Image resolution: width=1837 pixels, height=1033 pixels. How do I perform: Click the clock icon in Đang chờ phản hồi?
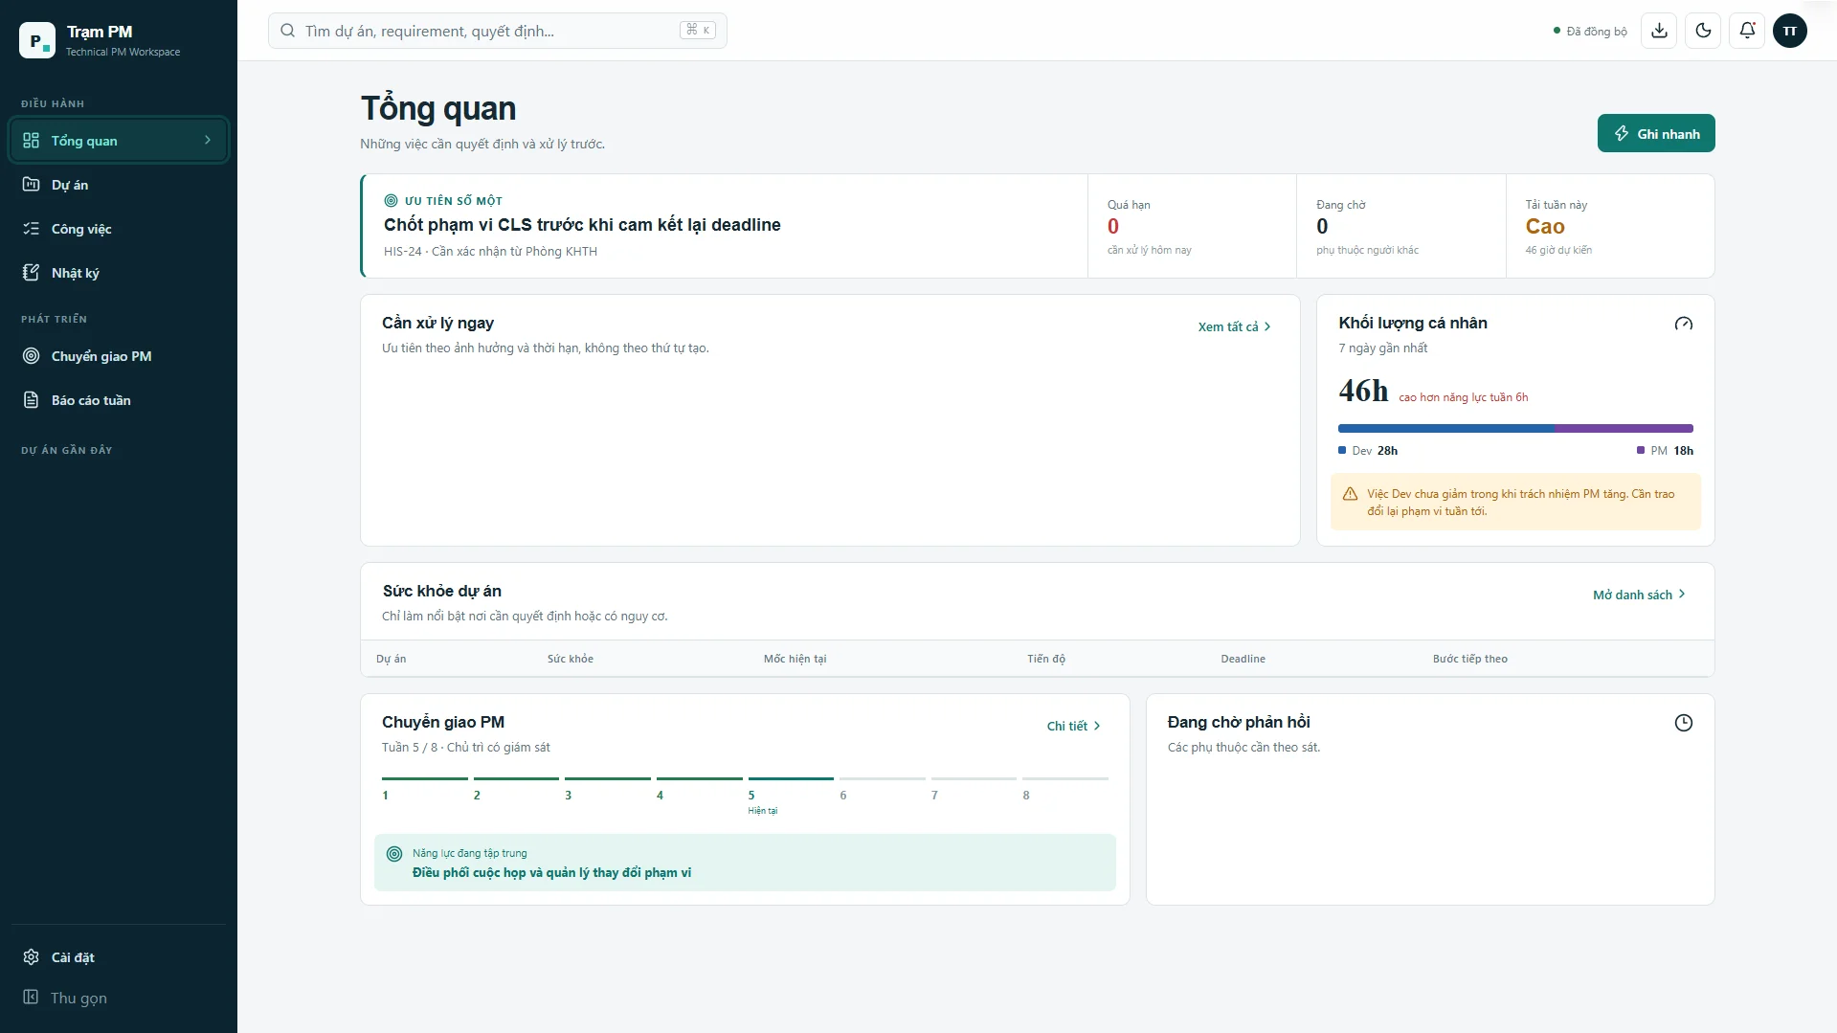click(x=1684, y=723)
